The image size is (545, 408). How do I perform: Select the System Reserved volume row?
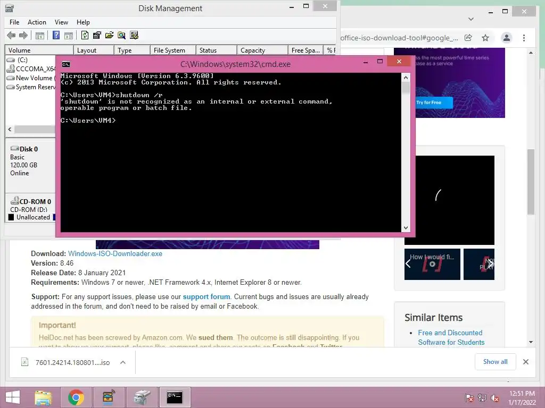tap(30, 87)
